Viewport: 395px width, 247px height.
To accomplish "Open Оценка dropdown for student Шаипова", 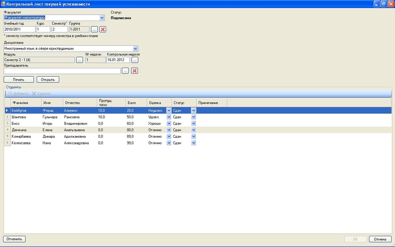I will pos(169,117).
